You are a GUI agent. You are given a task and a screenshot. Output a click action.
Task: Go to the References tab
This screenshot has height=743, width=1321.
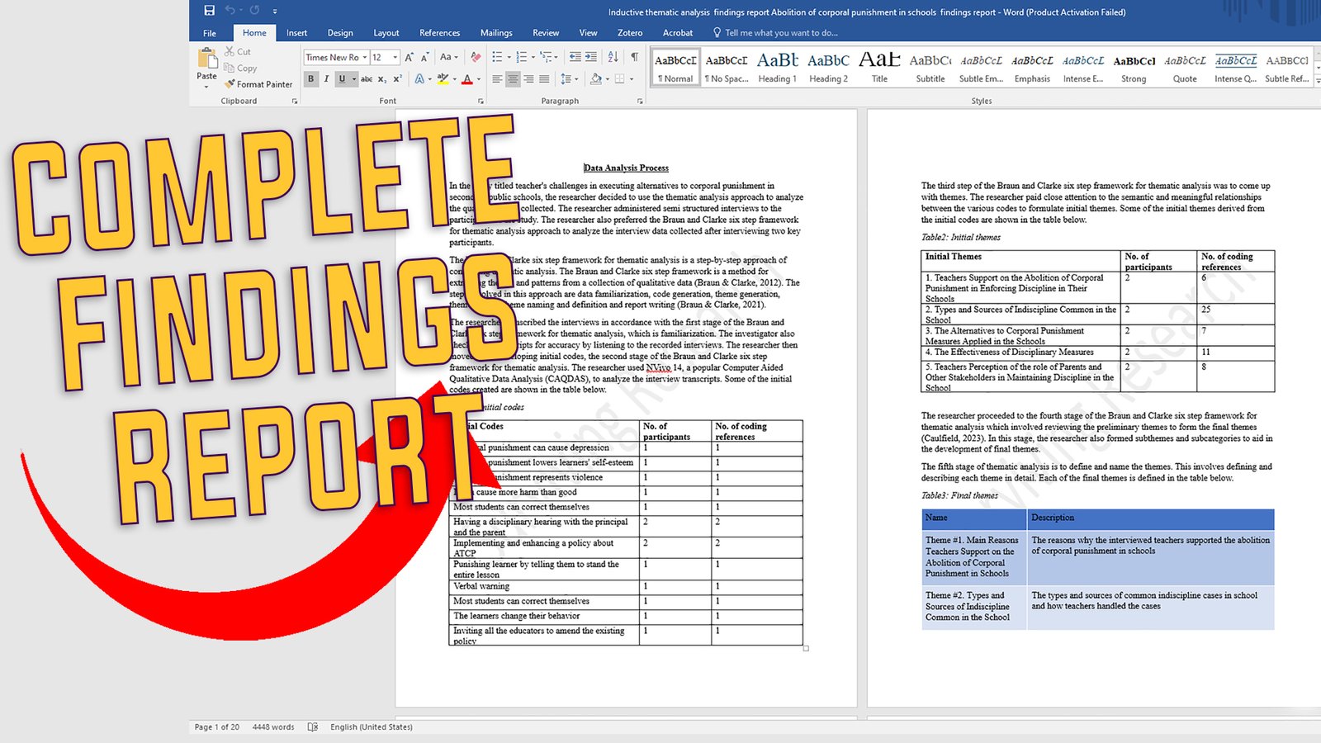pyautogui.click(x=439, y=33)
